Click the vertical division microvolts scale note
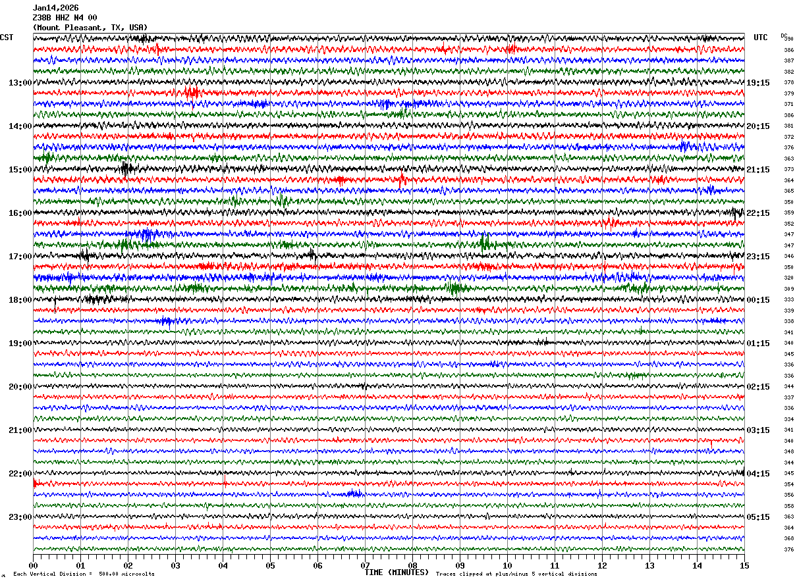The image size is (797, 583). point(84,574)
